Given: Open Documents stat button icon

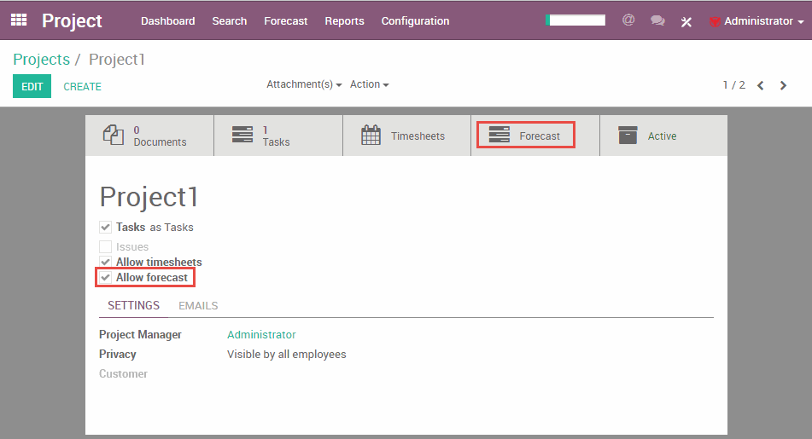Looking at the screenshot, I should click(x=114, y=136).
